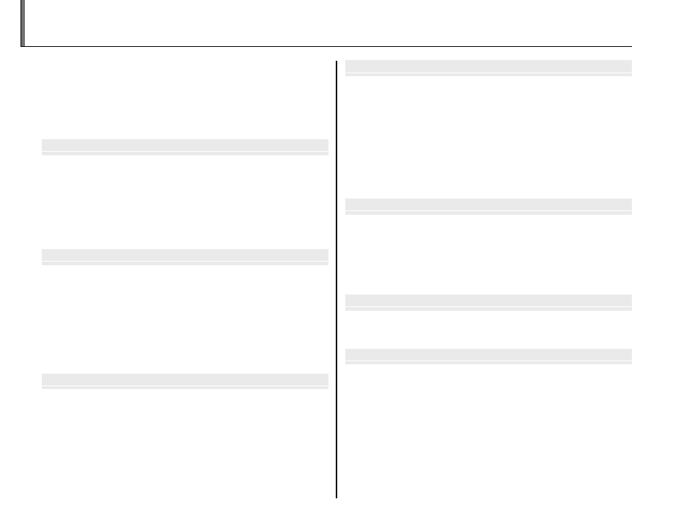Click the blank section under right column's second bar

488,253
